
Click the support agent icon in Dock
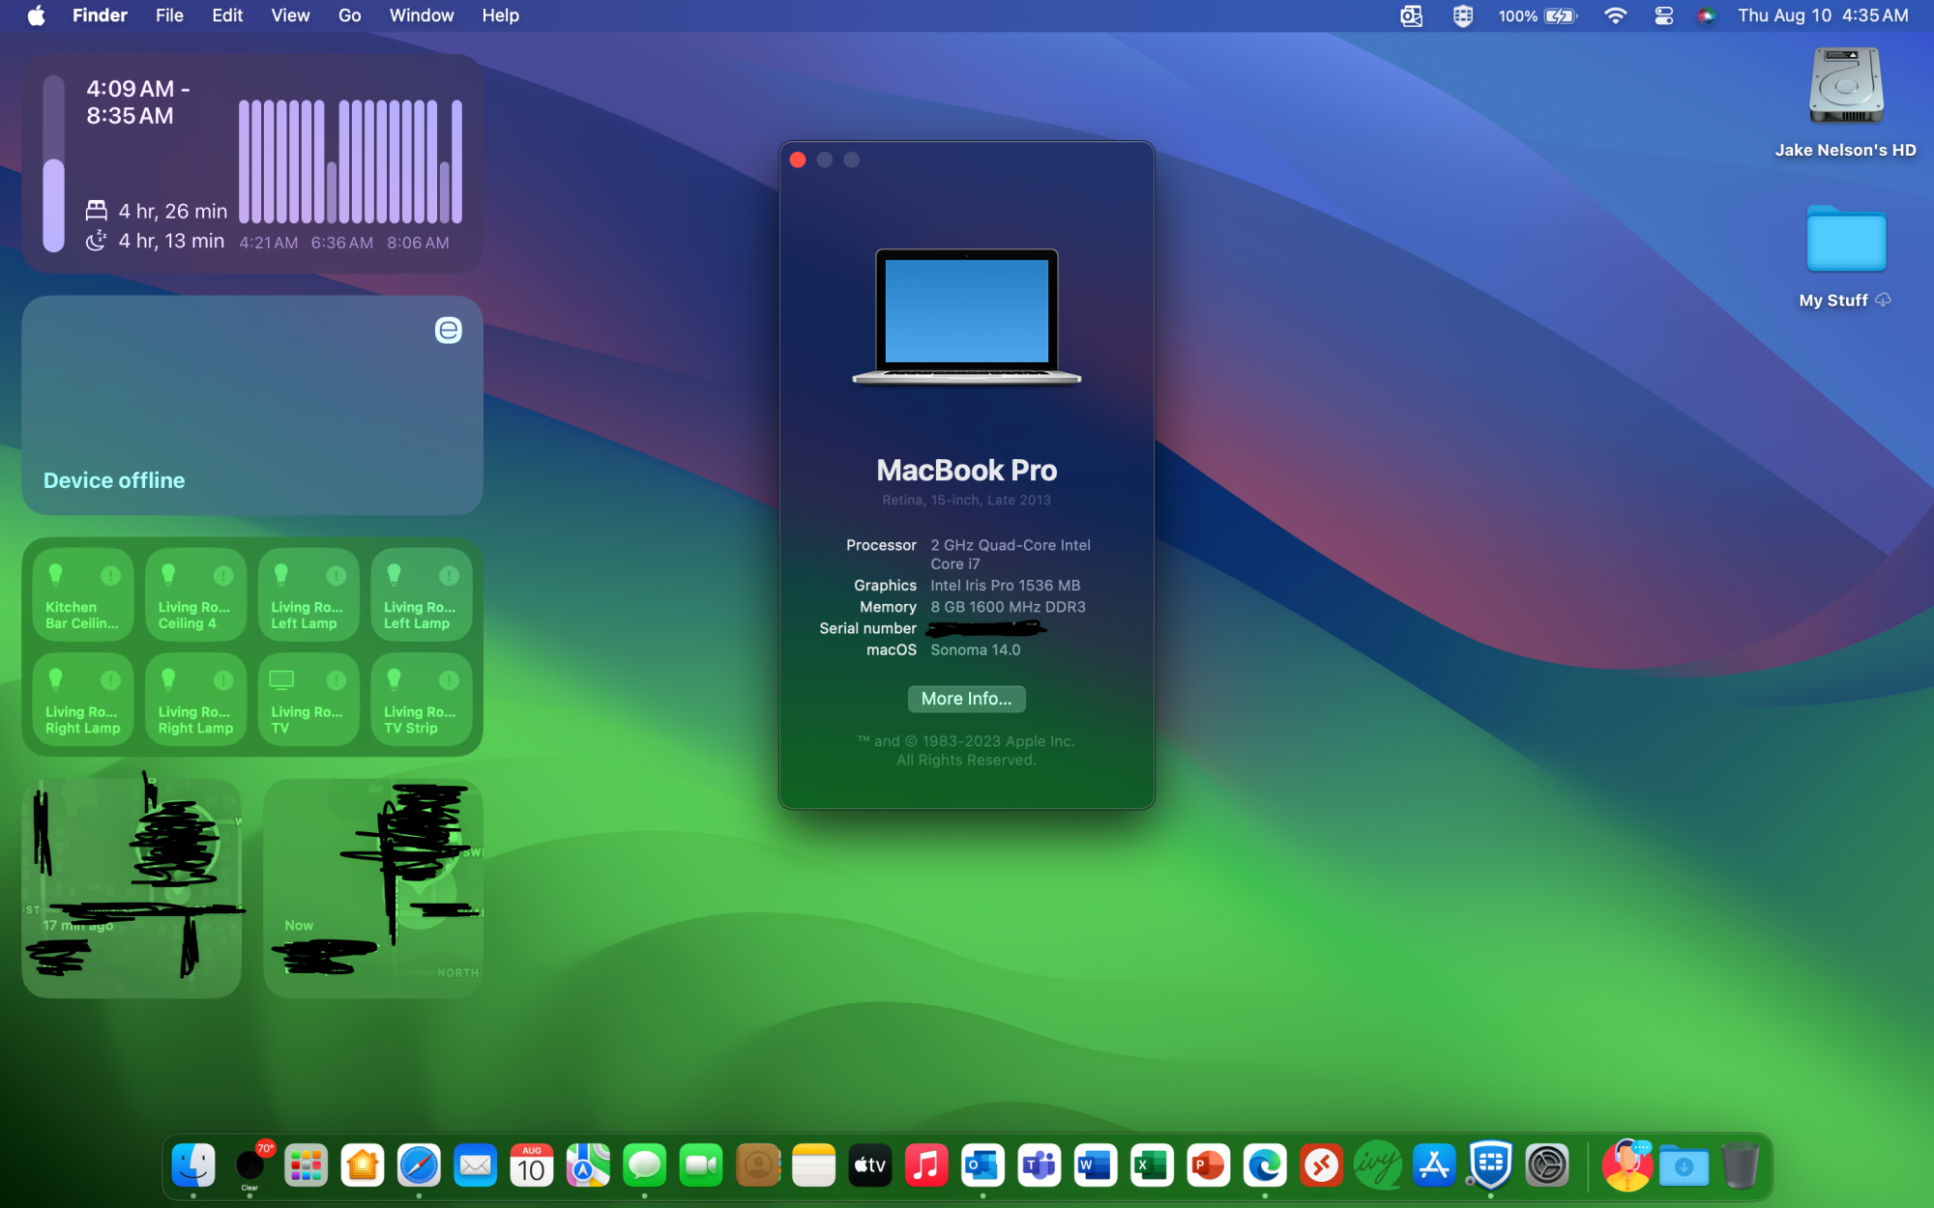pos(1627,1165)
